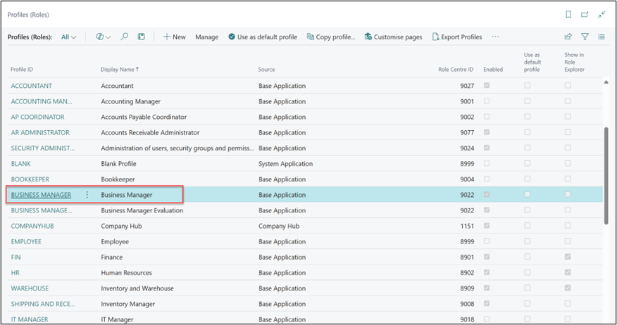617x325 pixels.
Task: Click the vertical scrollbar thumb
Action: point(606,176)
